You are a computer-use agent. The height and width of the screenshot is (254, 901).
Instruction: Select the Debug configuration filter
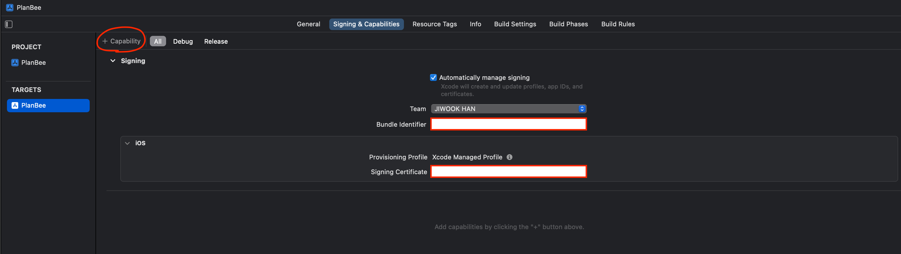[183, 41]
